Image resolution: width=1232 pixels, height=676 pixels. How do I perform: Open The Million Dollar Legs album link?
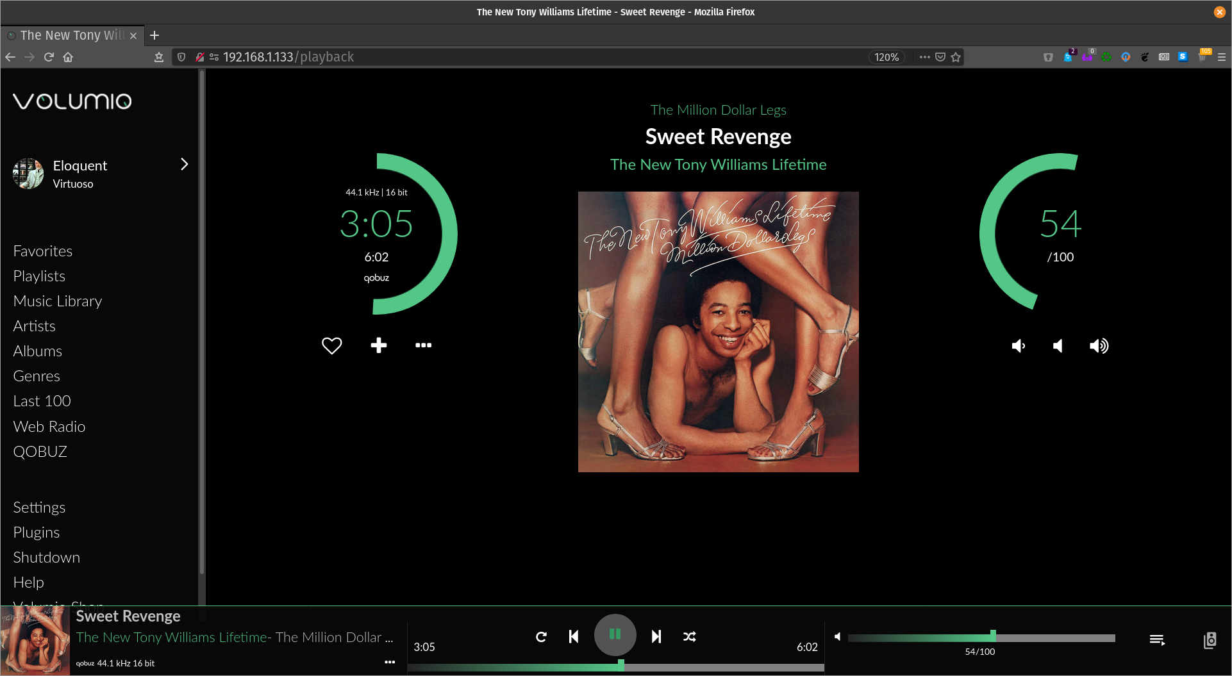tap(718, 110)
